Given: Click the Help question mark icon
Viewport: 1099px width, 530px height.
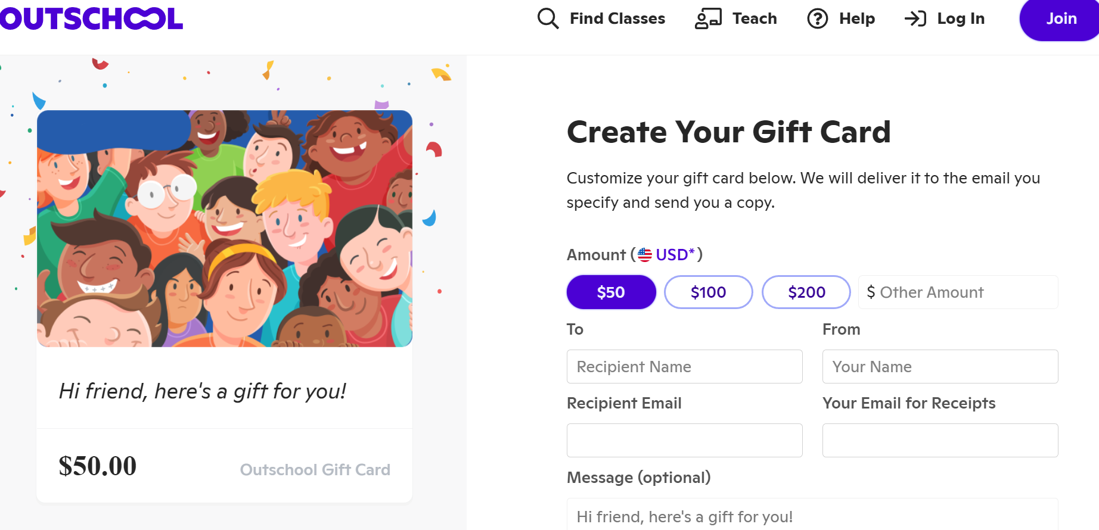Looking at the screenshot, I should 817,18.
